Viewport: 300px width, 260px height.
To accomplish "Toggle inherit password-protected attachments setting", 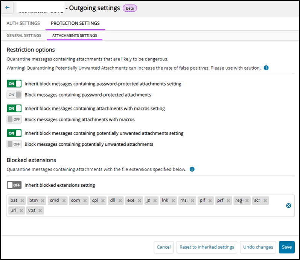I will [14, 84].
